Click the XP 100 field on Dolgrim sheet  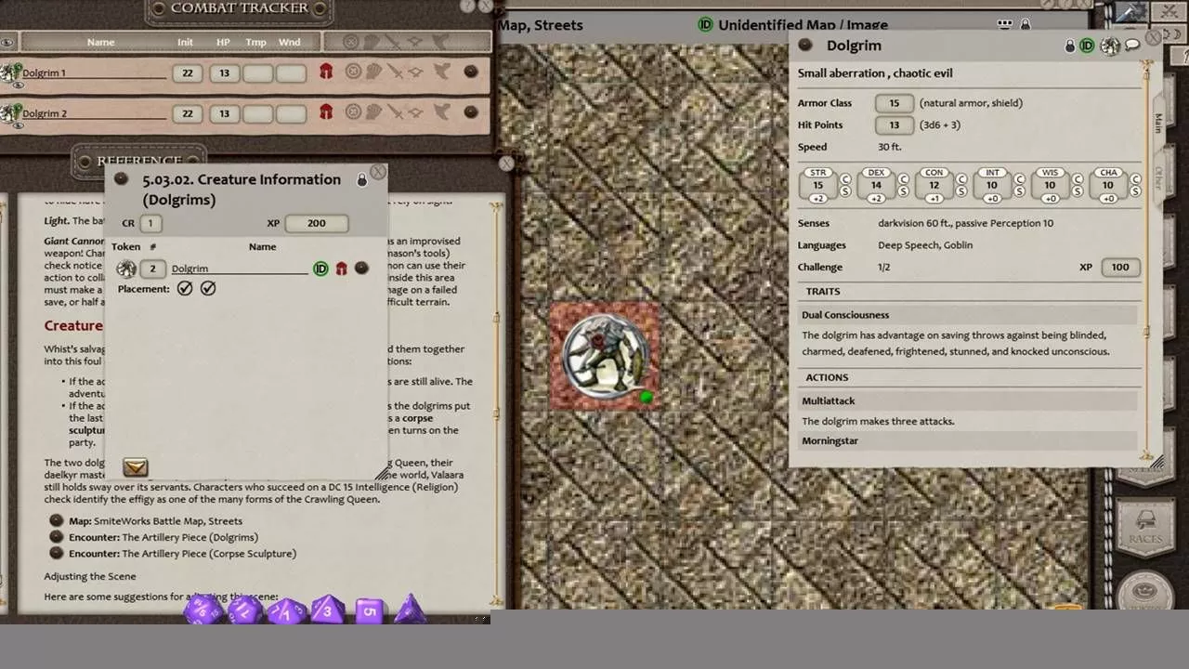pyautogui.click(x=1120, y=267)
